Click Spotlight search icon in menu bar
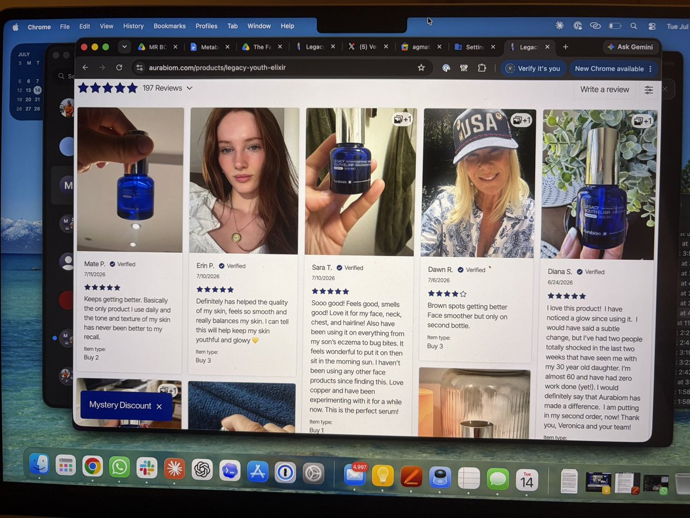Viewport: 690px width, 518px height. tap(633, 26)
